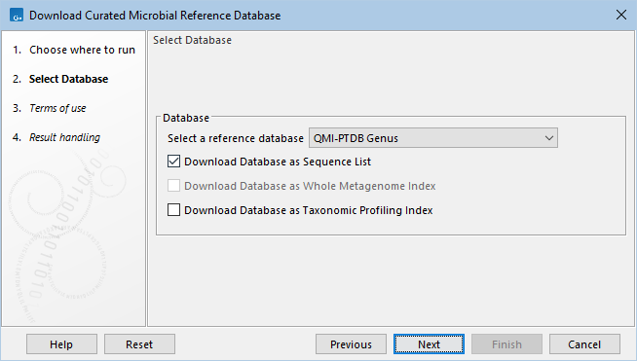The height and width of the screenshot is (361, 637).
Task: Click the 'Select a reference database' label
Action: click(x=236, y=138)
